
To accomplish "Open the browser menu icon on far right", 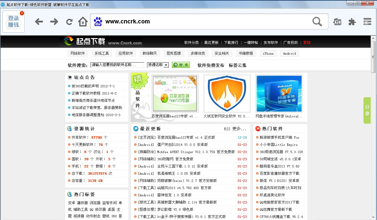I will pyautogui.click(x=367, y=22).
